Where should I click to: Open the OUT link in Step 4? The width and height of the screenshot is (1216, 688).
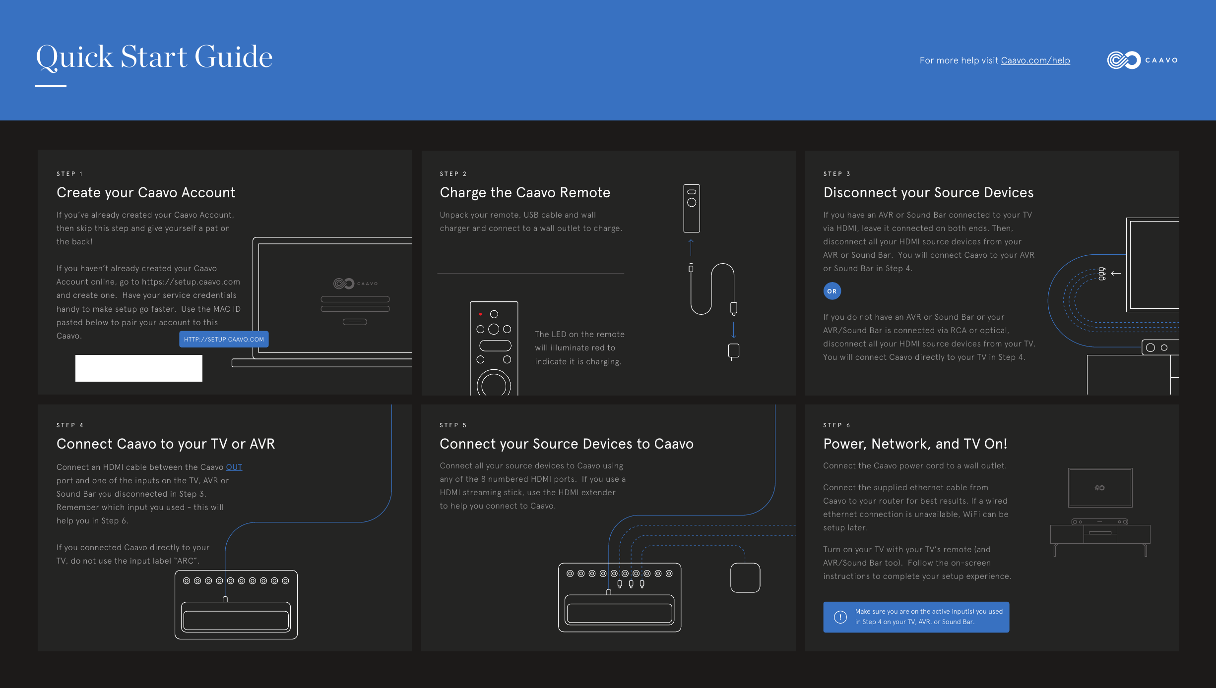pos(234,467)
